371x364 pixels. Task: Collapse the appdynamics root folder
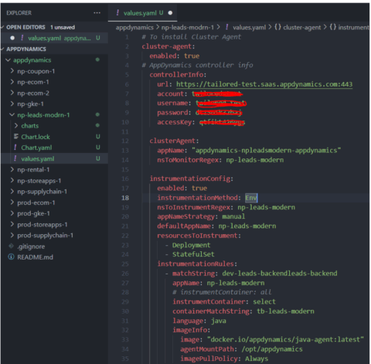click(x=8, y=60)
